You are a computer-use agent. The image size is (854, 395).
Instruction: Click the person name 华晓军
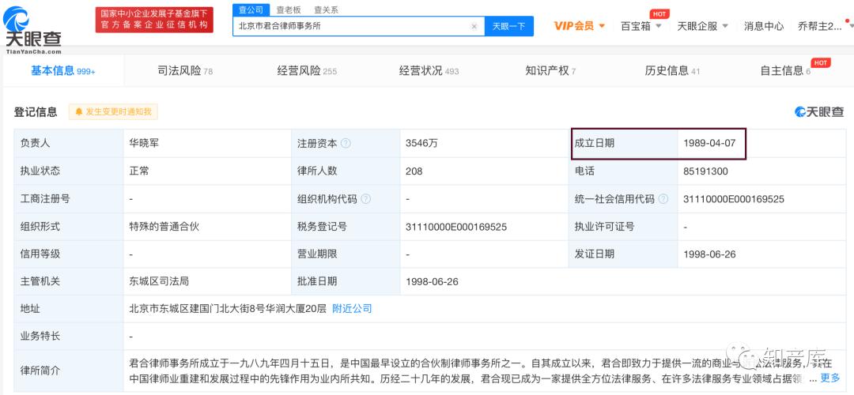[144, 144]
